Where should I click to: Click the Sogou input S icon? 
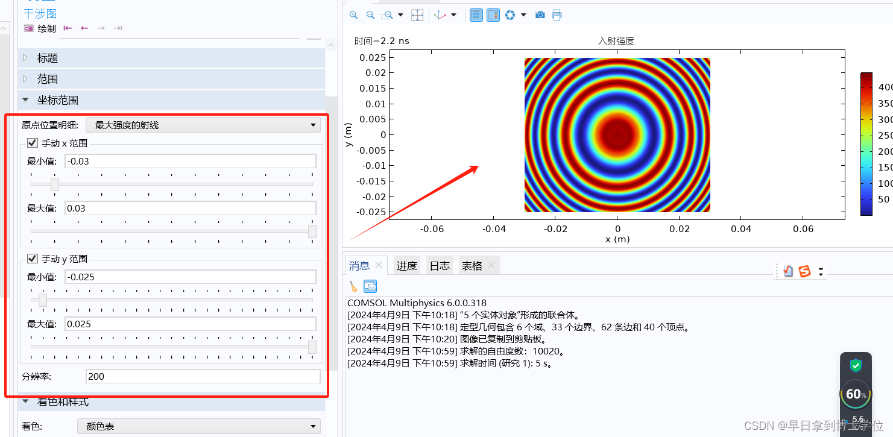tap(804, 271)
